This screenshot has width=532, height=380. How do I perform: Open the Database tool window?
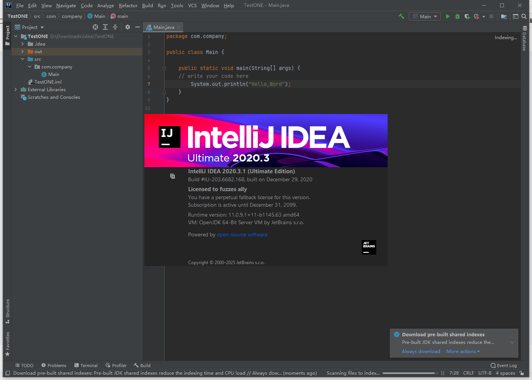coord(524,38)
